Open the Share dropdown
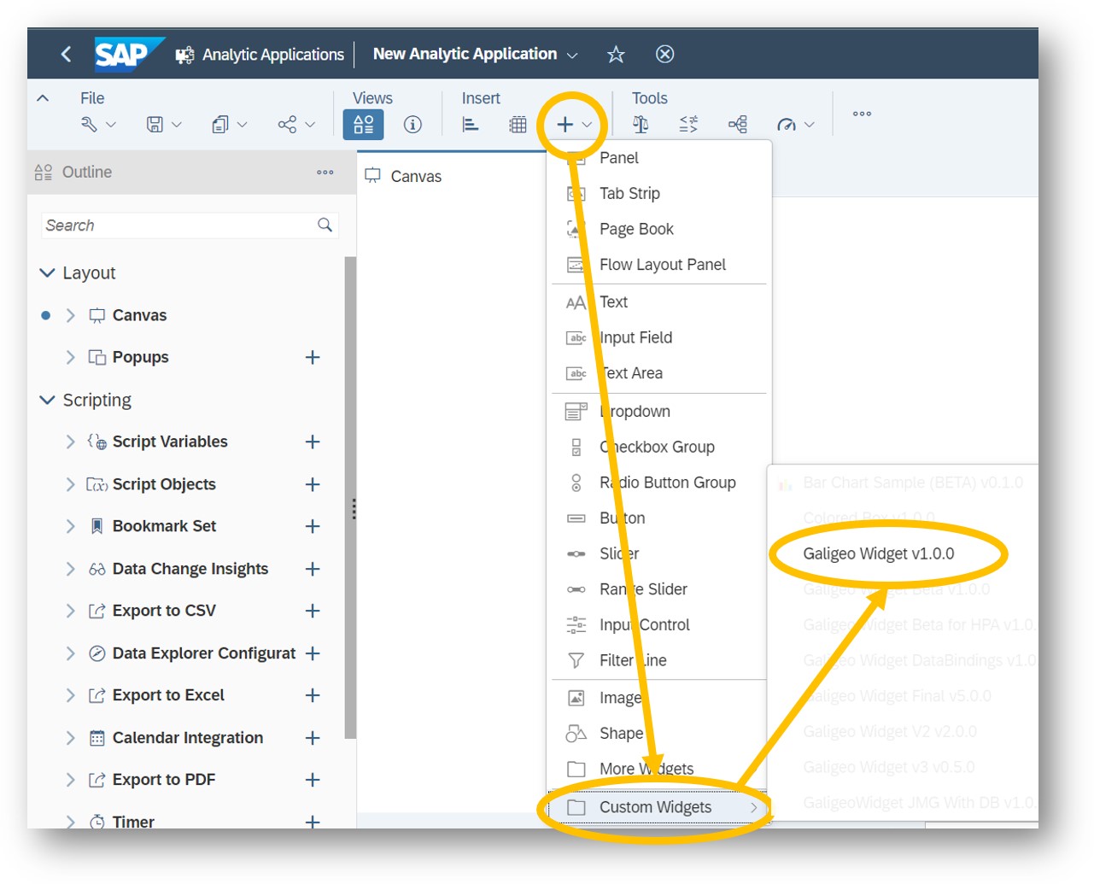This screenshot has width=1094, height=884. (296, 125)
